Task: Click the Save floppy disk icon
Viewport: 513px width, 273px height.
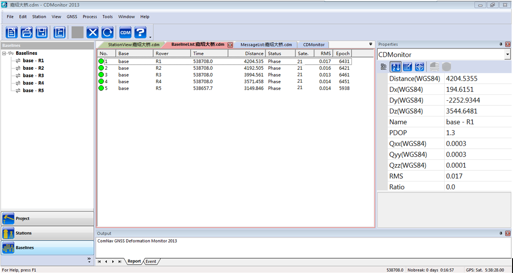Action: tap(42, 32)
